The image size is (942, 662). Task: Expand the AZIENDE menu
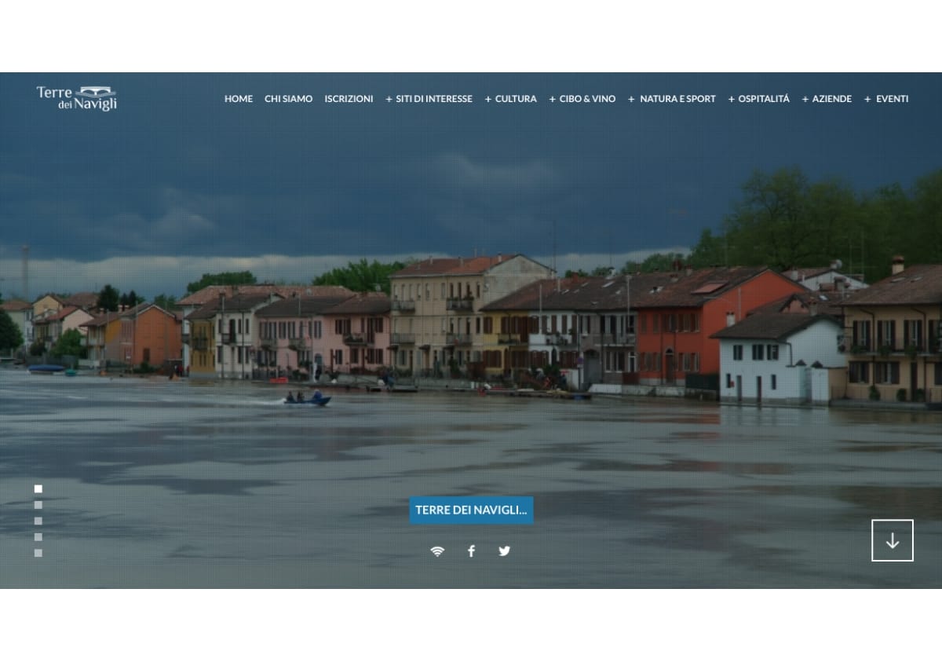point(827,99)
